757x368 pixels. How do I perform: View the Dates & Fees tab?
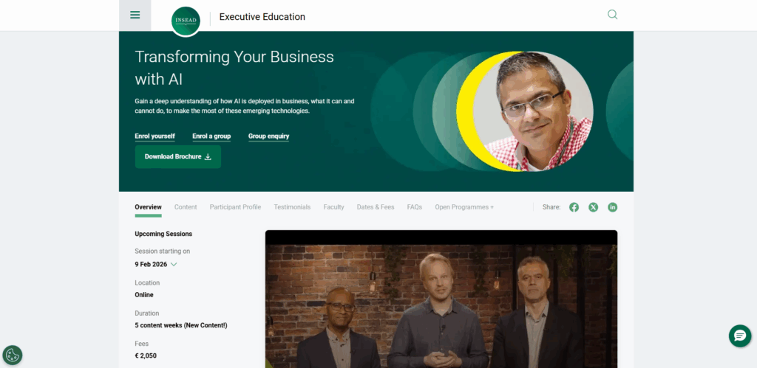(375, 207)
